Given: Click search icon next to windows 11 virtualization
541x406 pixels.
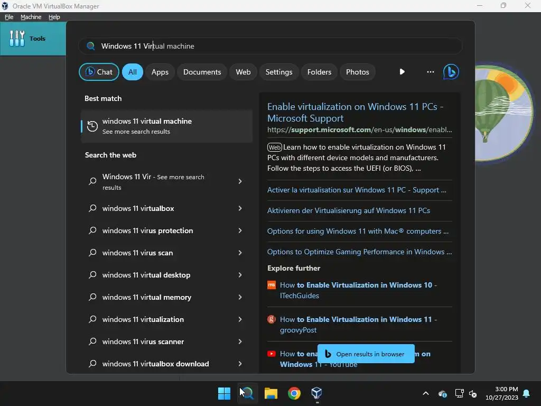Looking at the screenshot, I should (x=92, y=319).
